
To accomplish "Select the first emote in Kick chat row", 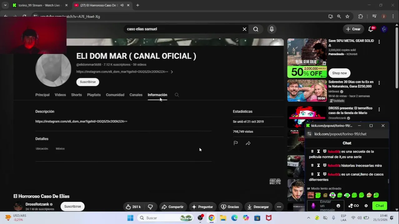I will [x=311, y=195].
